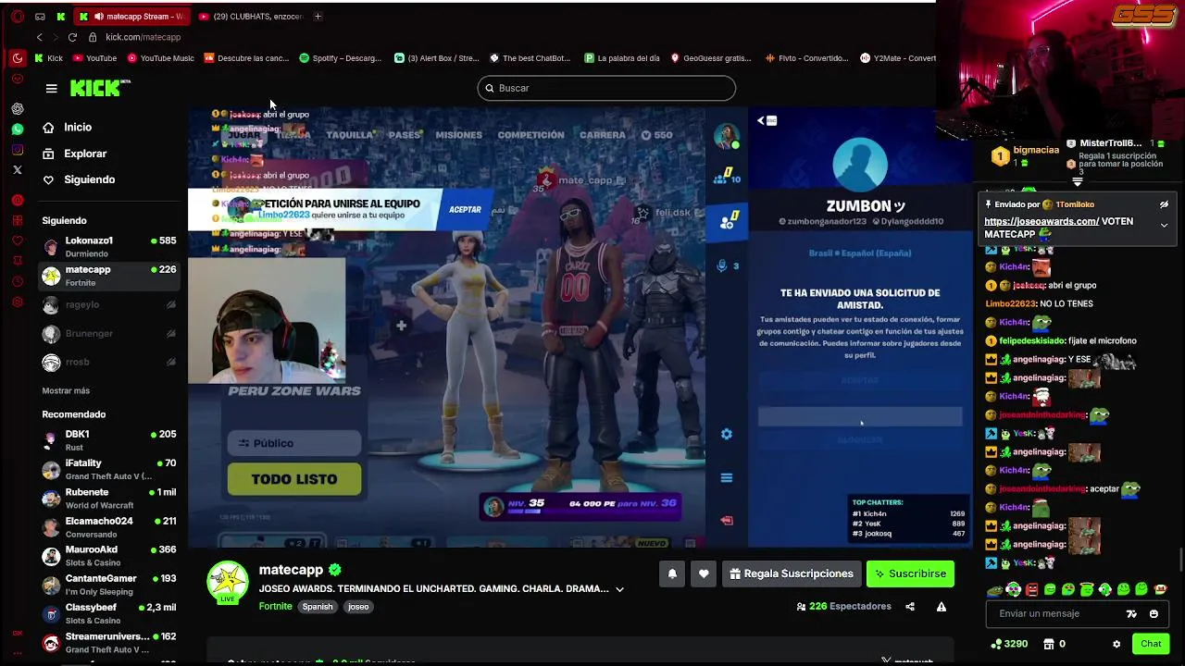1185x666 pixels.
Task: Click Regala Suscripciones button
Action: point(791,573)
